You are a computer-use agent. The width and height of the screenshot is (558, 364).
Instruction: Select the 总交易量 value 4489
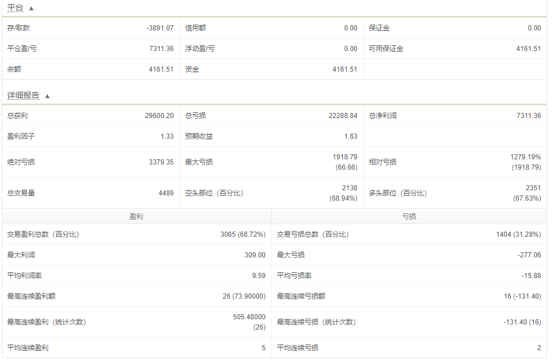[x=166, y=193]
